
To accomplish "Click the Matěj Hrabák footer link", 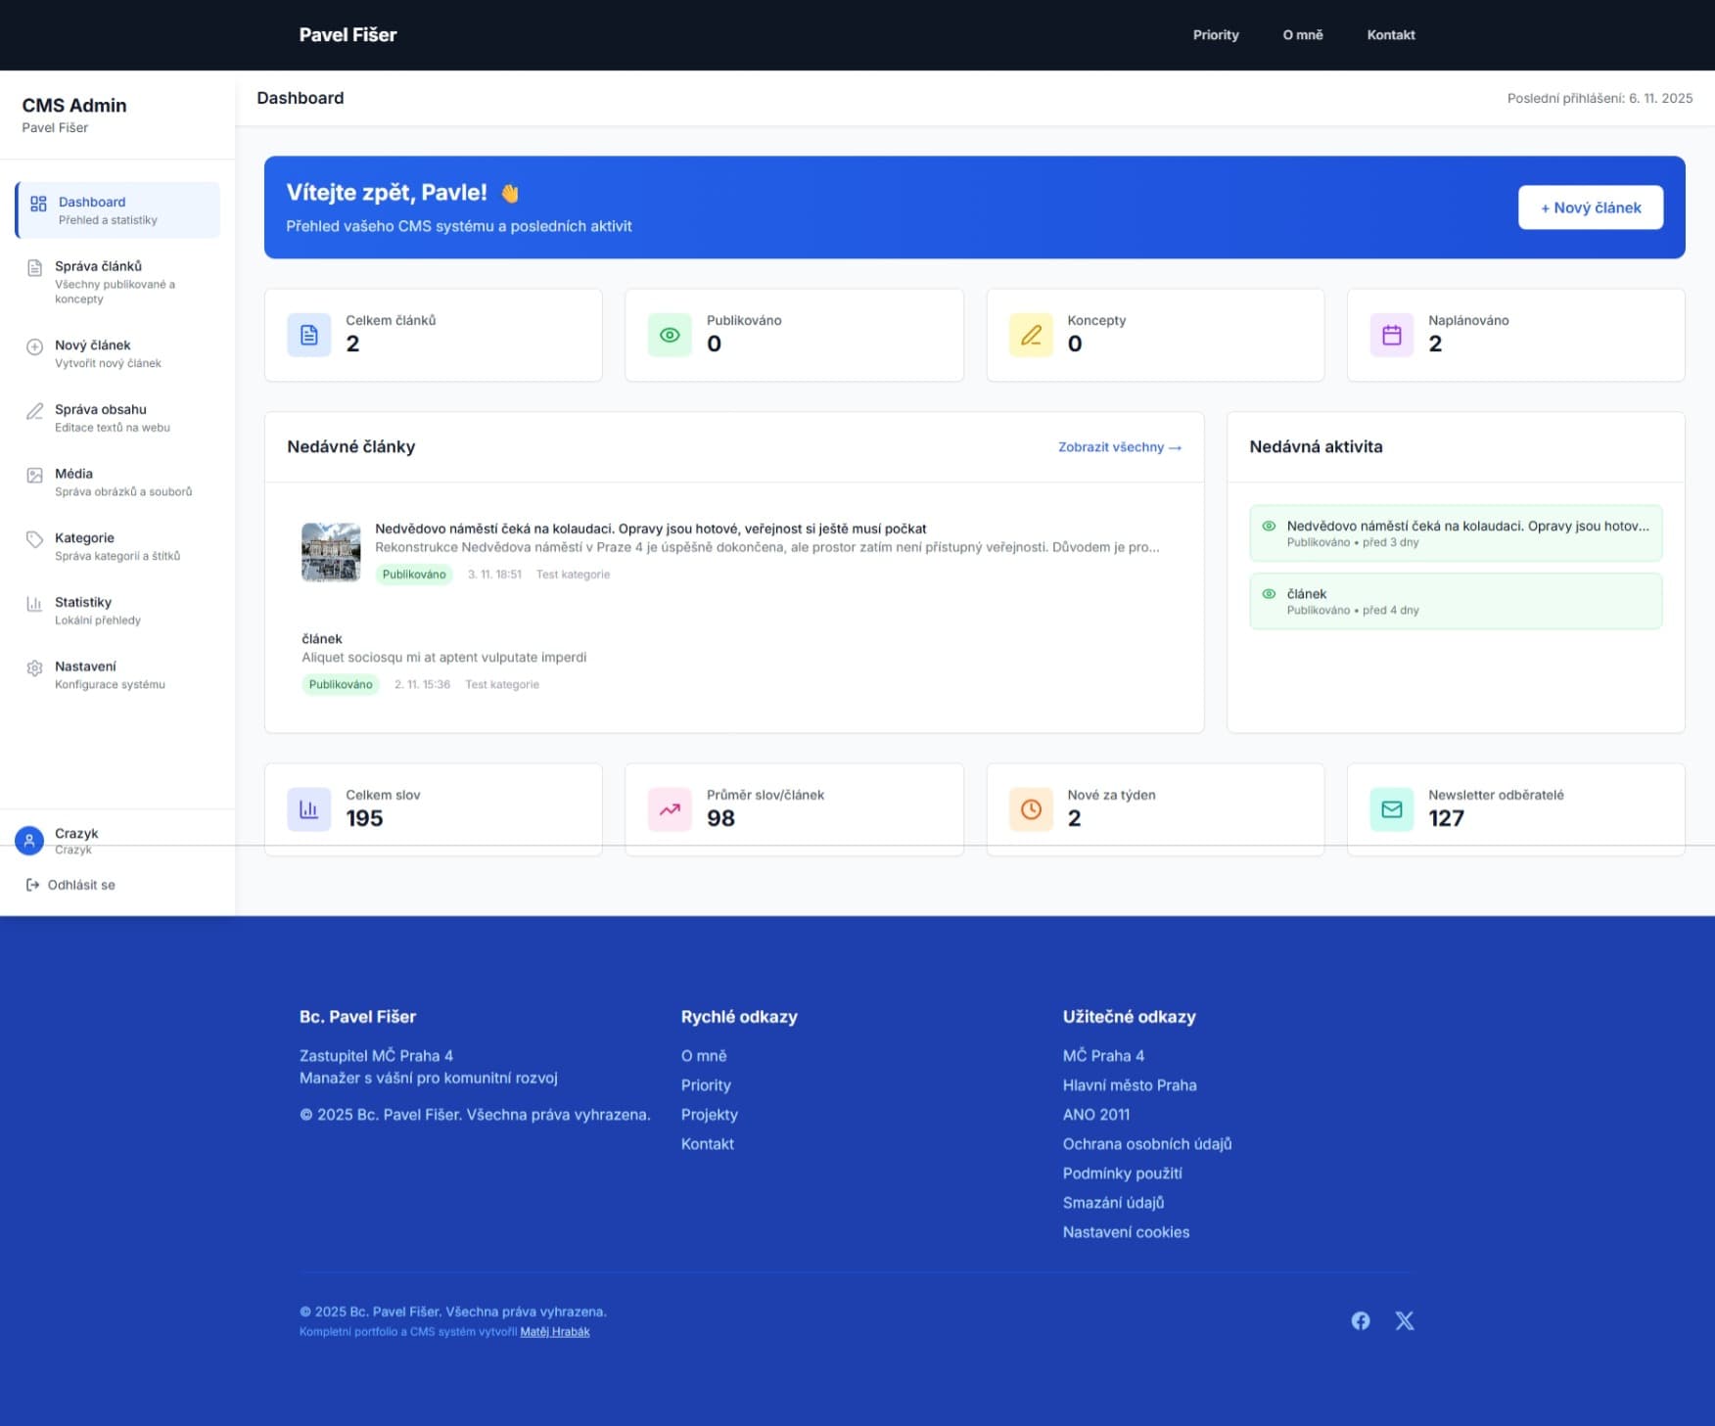I will coord(556,1331).
